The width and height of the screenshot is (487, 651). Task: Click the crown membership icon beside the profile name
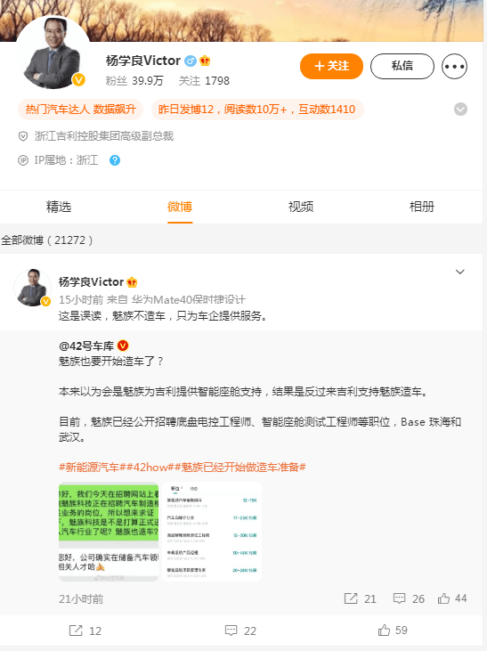pyautogui.click(x=205, y=61)
